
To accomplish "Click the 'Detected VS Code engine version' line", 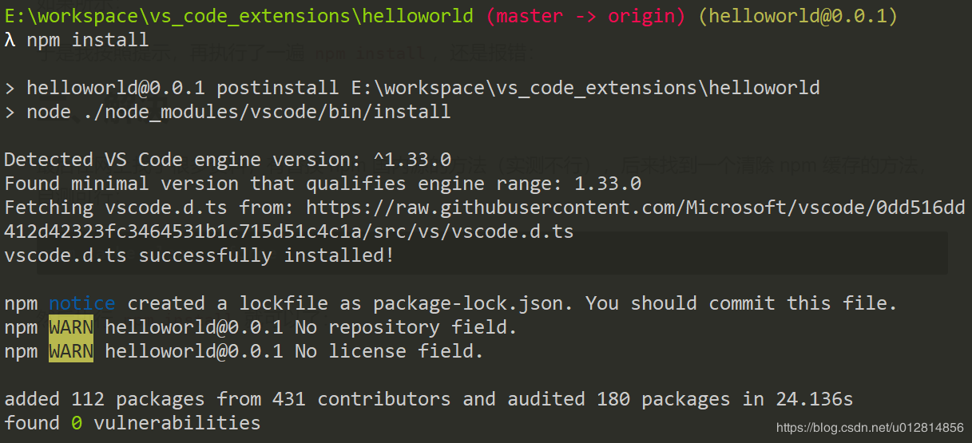I will [228, 160].
